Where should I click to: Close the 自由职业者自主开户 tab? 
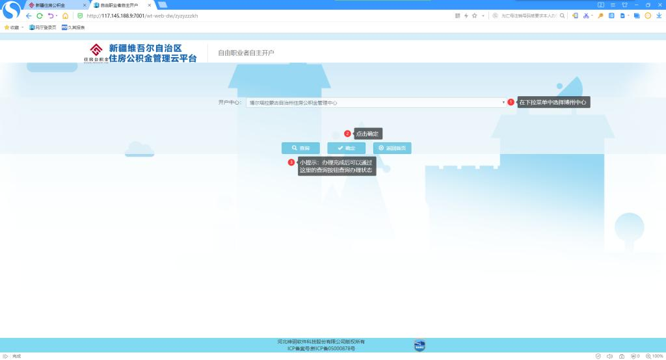(150, 5)
